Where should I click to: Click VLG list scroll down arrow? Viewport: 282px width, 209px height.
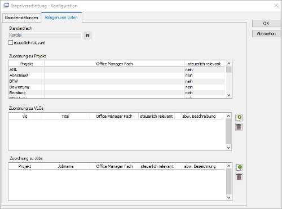228,148
